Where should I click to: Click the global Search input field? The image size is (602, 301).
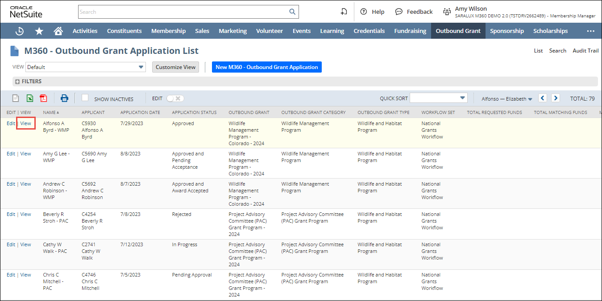point(183,12)
